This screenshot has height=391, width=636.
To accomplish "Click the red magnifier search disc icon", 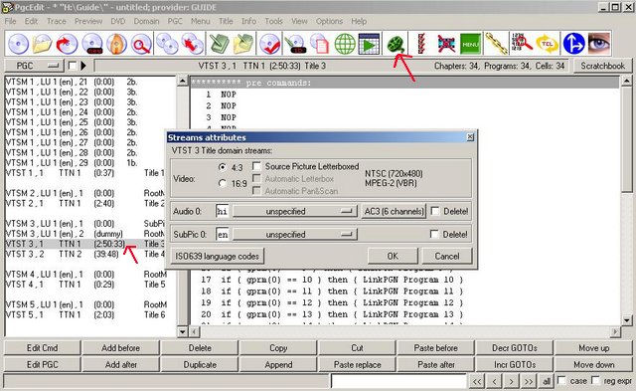I will click(x=141, y=44).
